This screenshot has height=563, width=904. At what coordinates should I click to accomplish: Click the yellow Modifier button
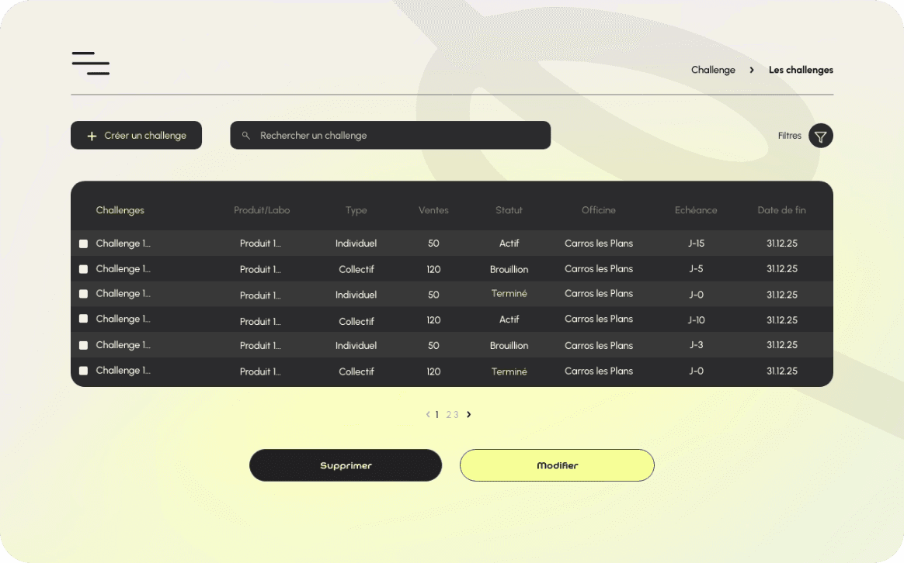(557, 465)
